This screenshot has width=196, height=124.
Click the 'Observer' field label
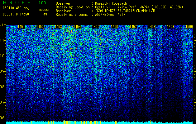coord(63,3)
